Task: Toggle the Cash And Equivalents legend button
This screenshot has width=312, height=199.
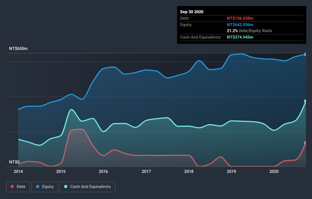Action: (87, 187)
